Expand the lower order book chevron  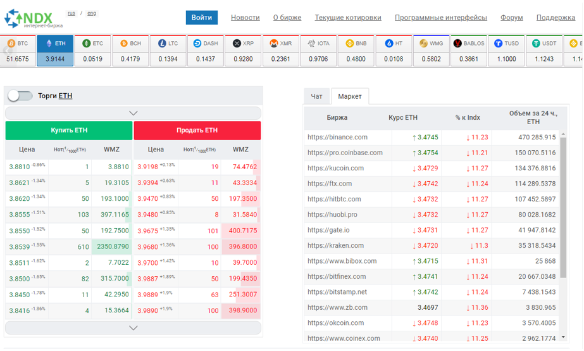pos(133,328)
